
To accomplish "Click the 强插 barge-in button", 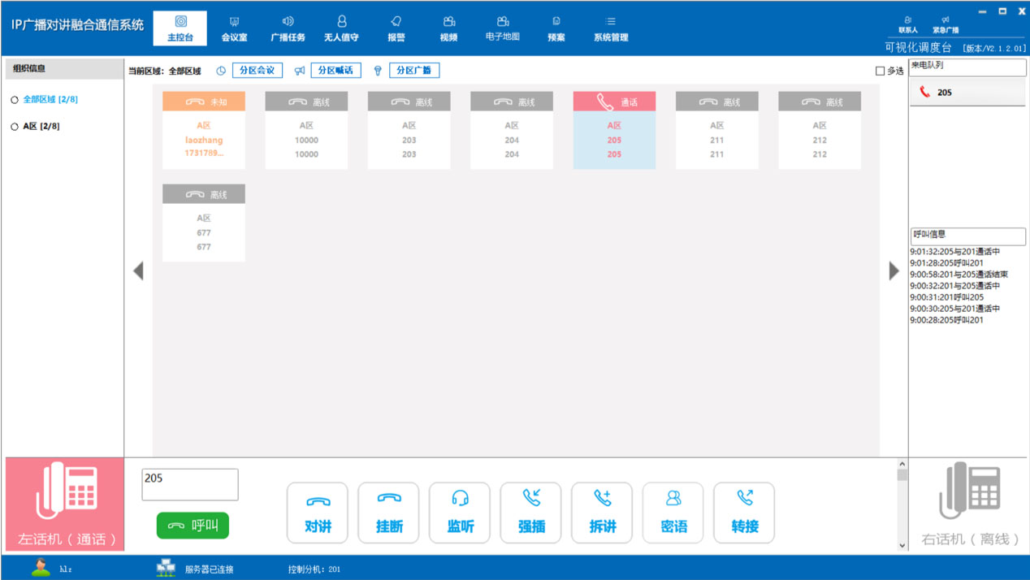I will 531,513.
